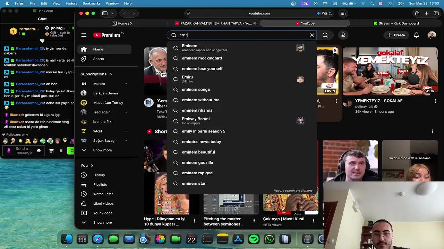Screen dimensions: 444x249
Task: Select Home in YouTube sidebar
Action: point(104,49)
